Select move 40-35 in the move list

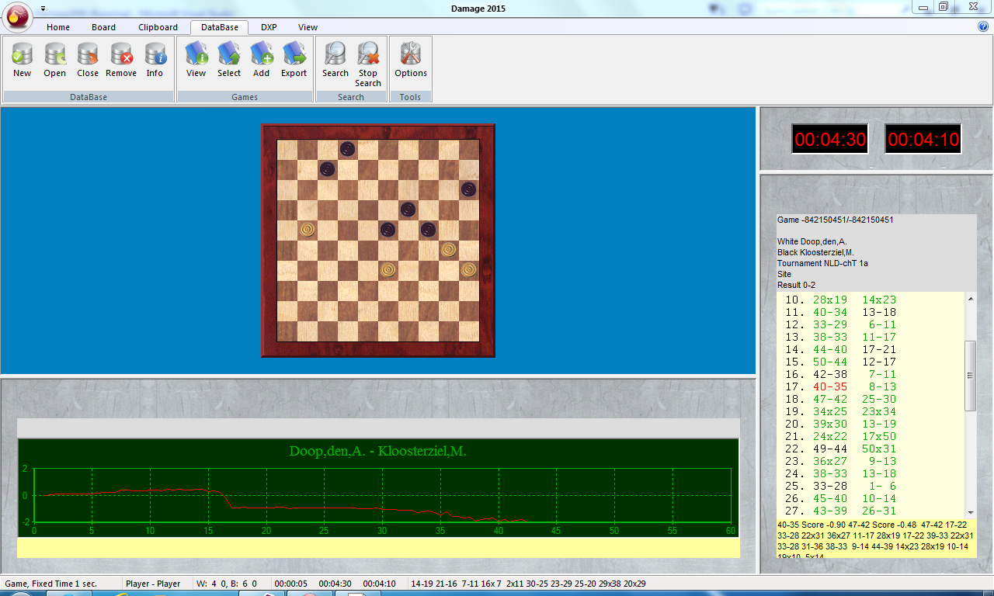[830, 386]
